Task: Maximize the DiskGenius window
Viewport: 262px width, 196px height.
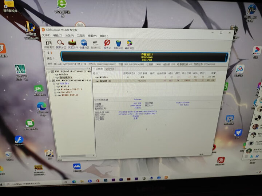Action: [x=221, y=33]
